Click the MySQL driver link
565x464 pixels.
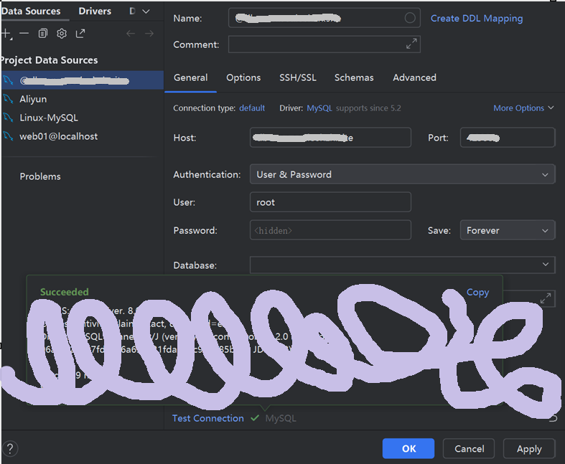click(319, 108)
